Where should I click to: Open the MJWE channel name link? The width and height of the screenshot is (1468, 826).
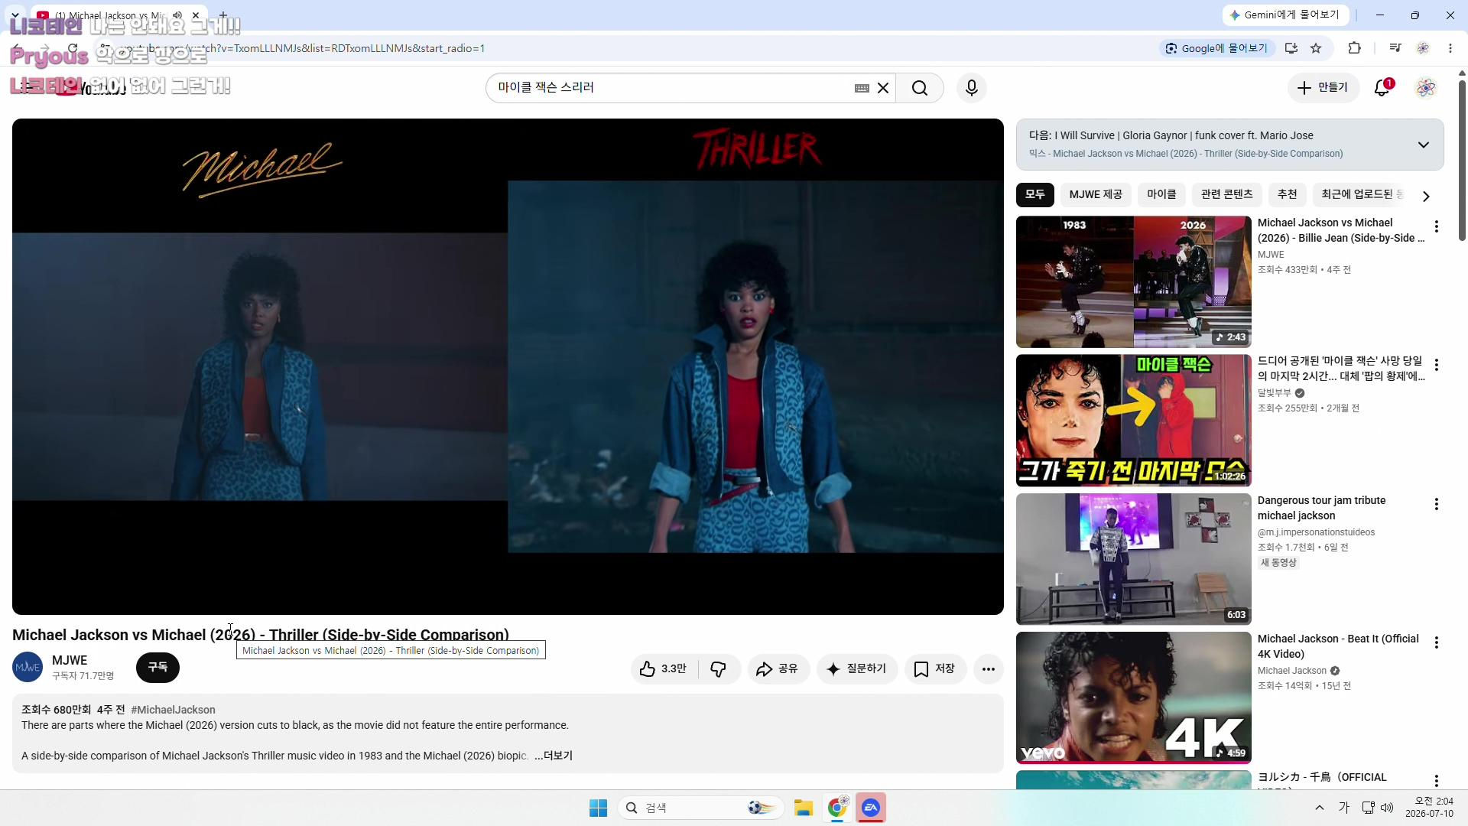pos(70,660)
